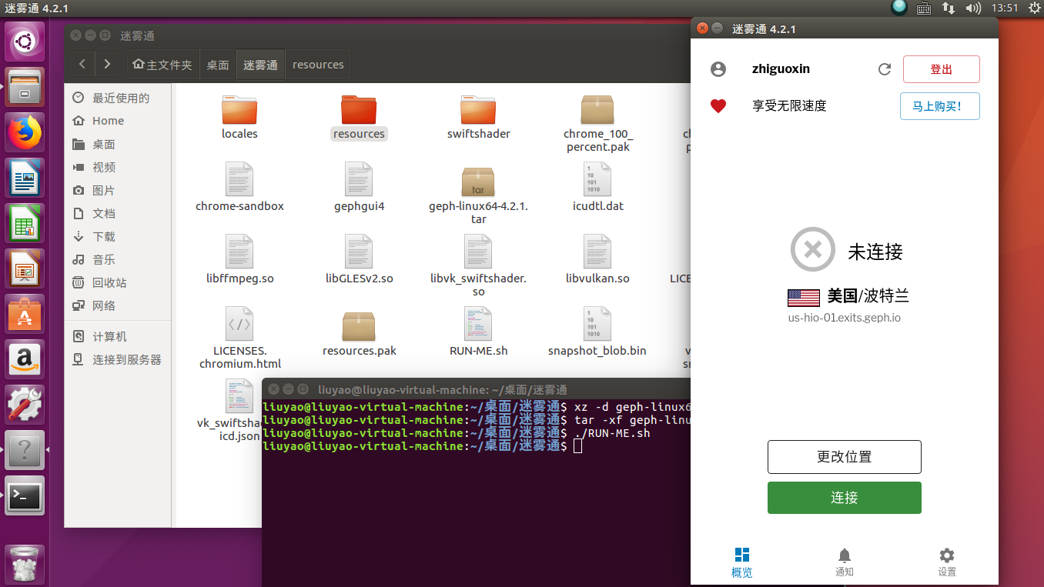Select 下载 in the sidebar
The image size is (1044, 587).
click(x=119, y=236)
